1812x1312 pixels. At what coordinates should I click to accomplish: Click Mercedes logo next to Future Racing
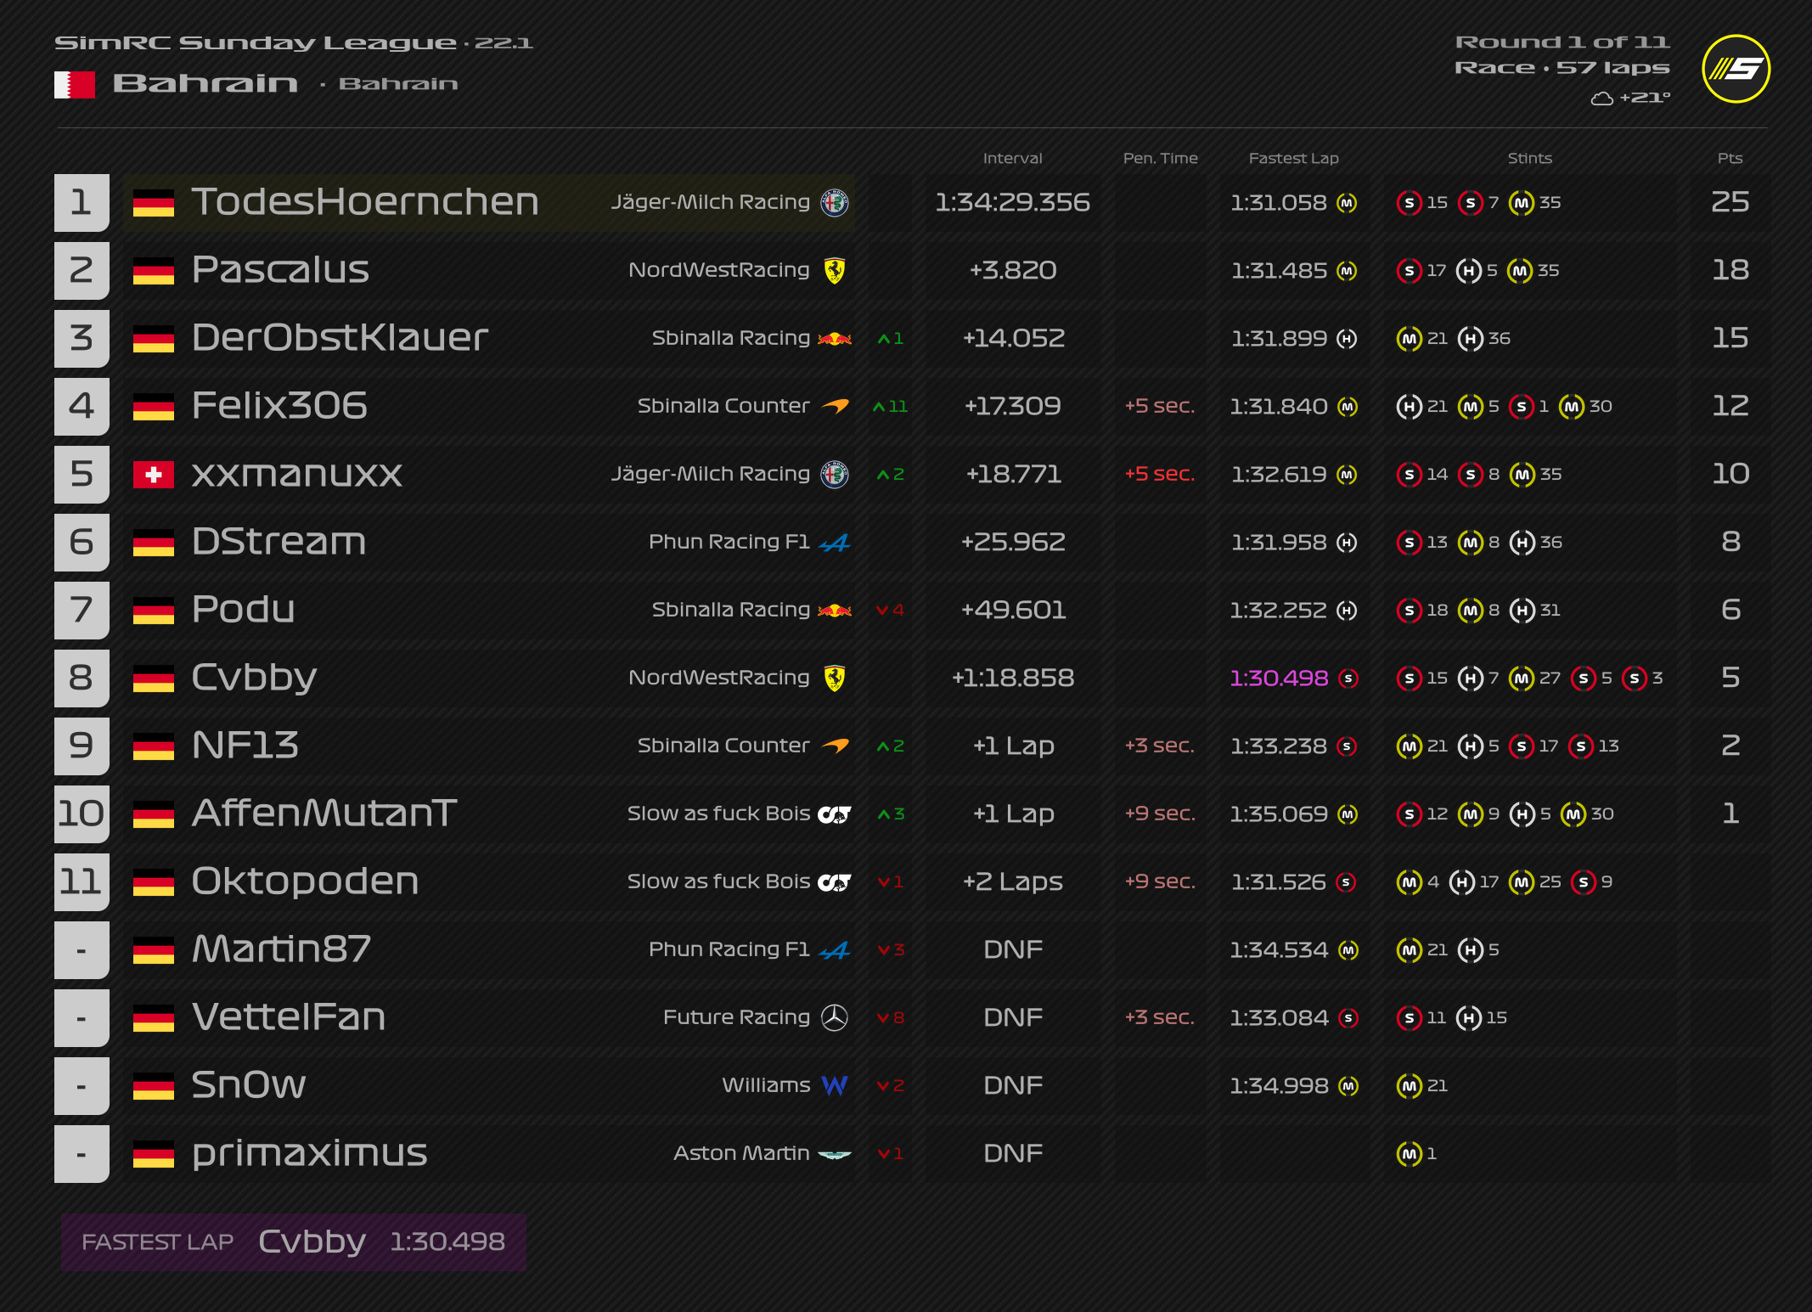tap(835, 1017)
